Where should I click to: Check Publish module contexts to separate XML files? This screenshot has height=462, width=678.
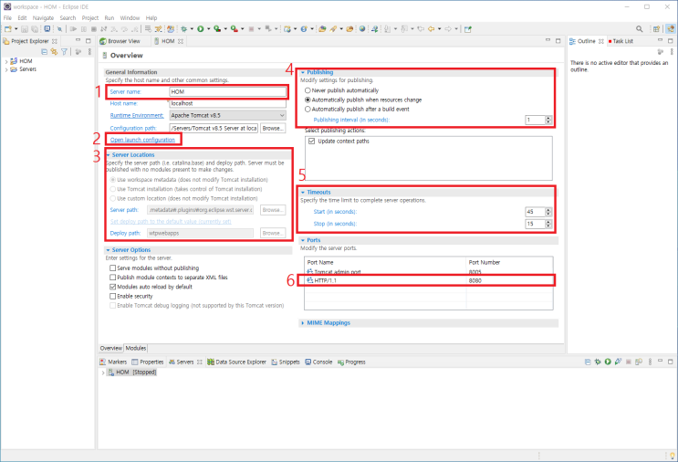click(113, 278)
